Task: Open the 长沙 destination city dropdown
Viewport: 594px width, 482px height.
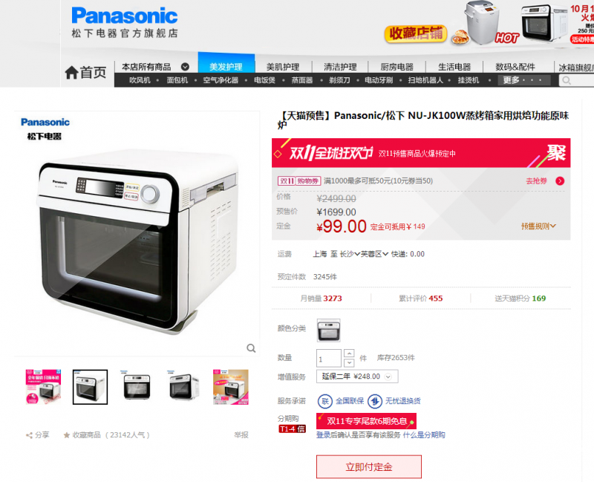Action: click(x=350, y=254)
